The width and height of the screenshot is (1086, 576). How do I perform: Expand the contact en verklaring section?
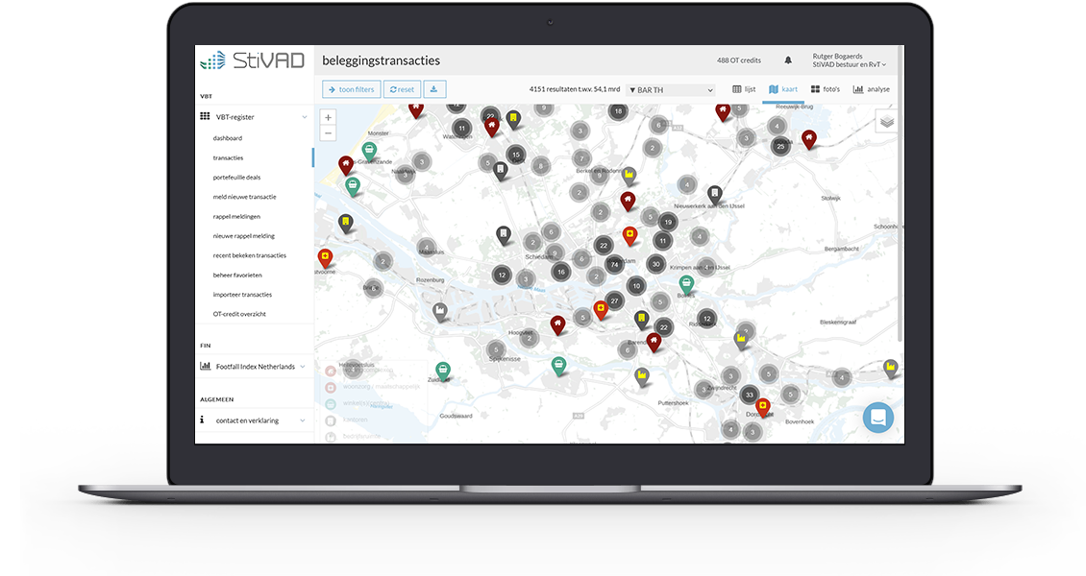tap(254, 420)
